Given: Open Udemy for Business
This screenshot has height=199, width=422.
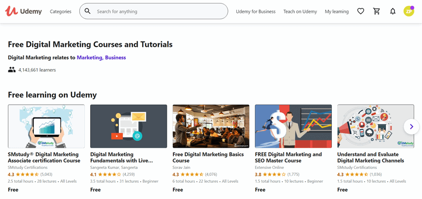Looking at the screenshot, I should (x=256, y=11).
